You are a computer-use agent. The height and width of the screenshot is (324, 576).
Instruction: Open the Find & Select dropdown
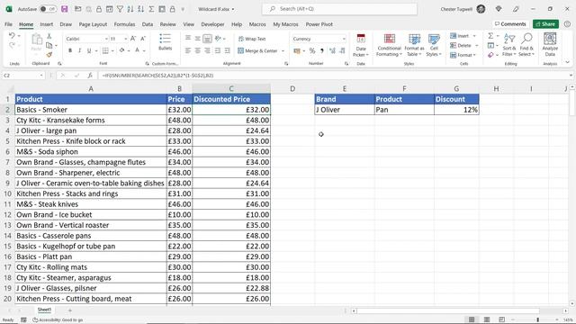pyautogui.click(x=526, y=45)
